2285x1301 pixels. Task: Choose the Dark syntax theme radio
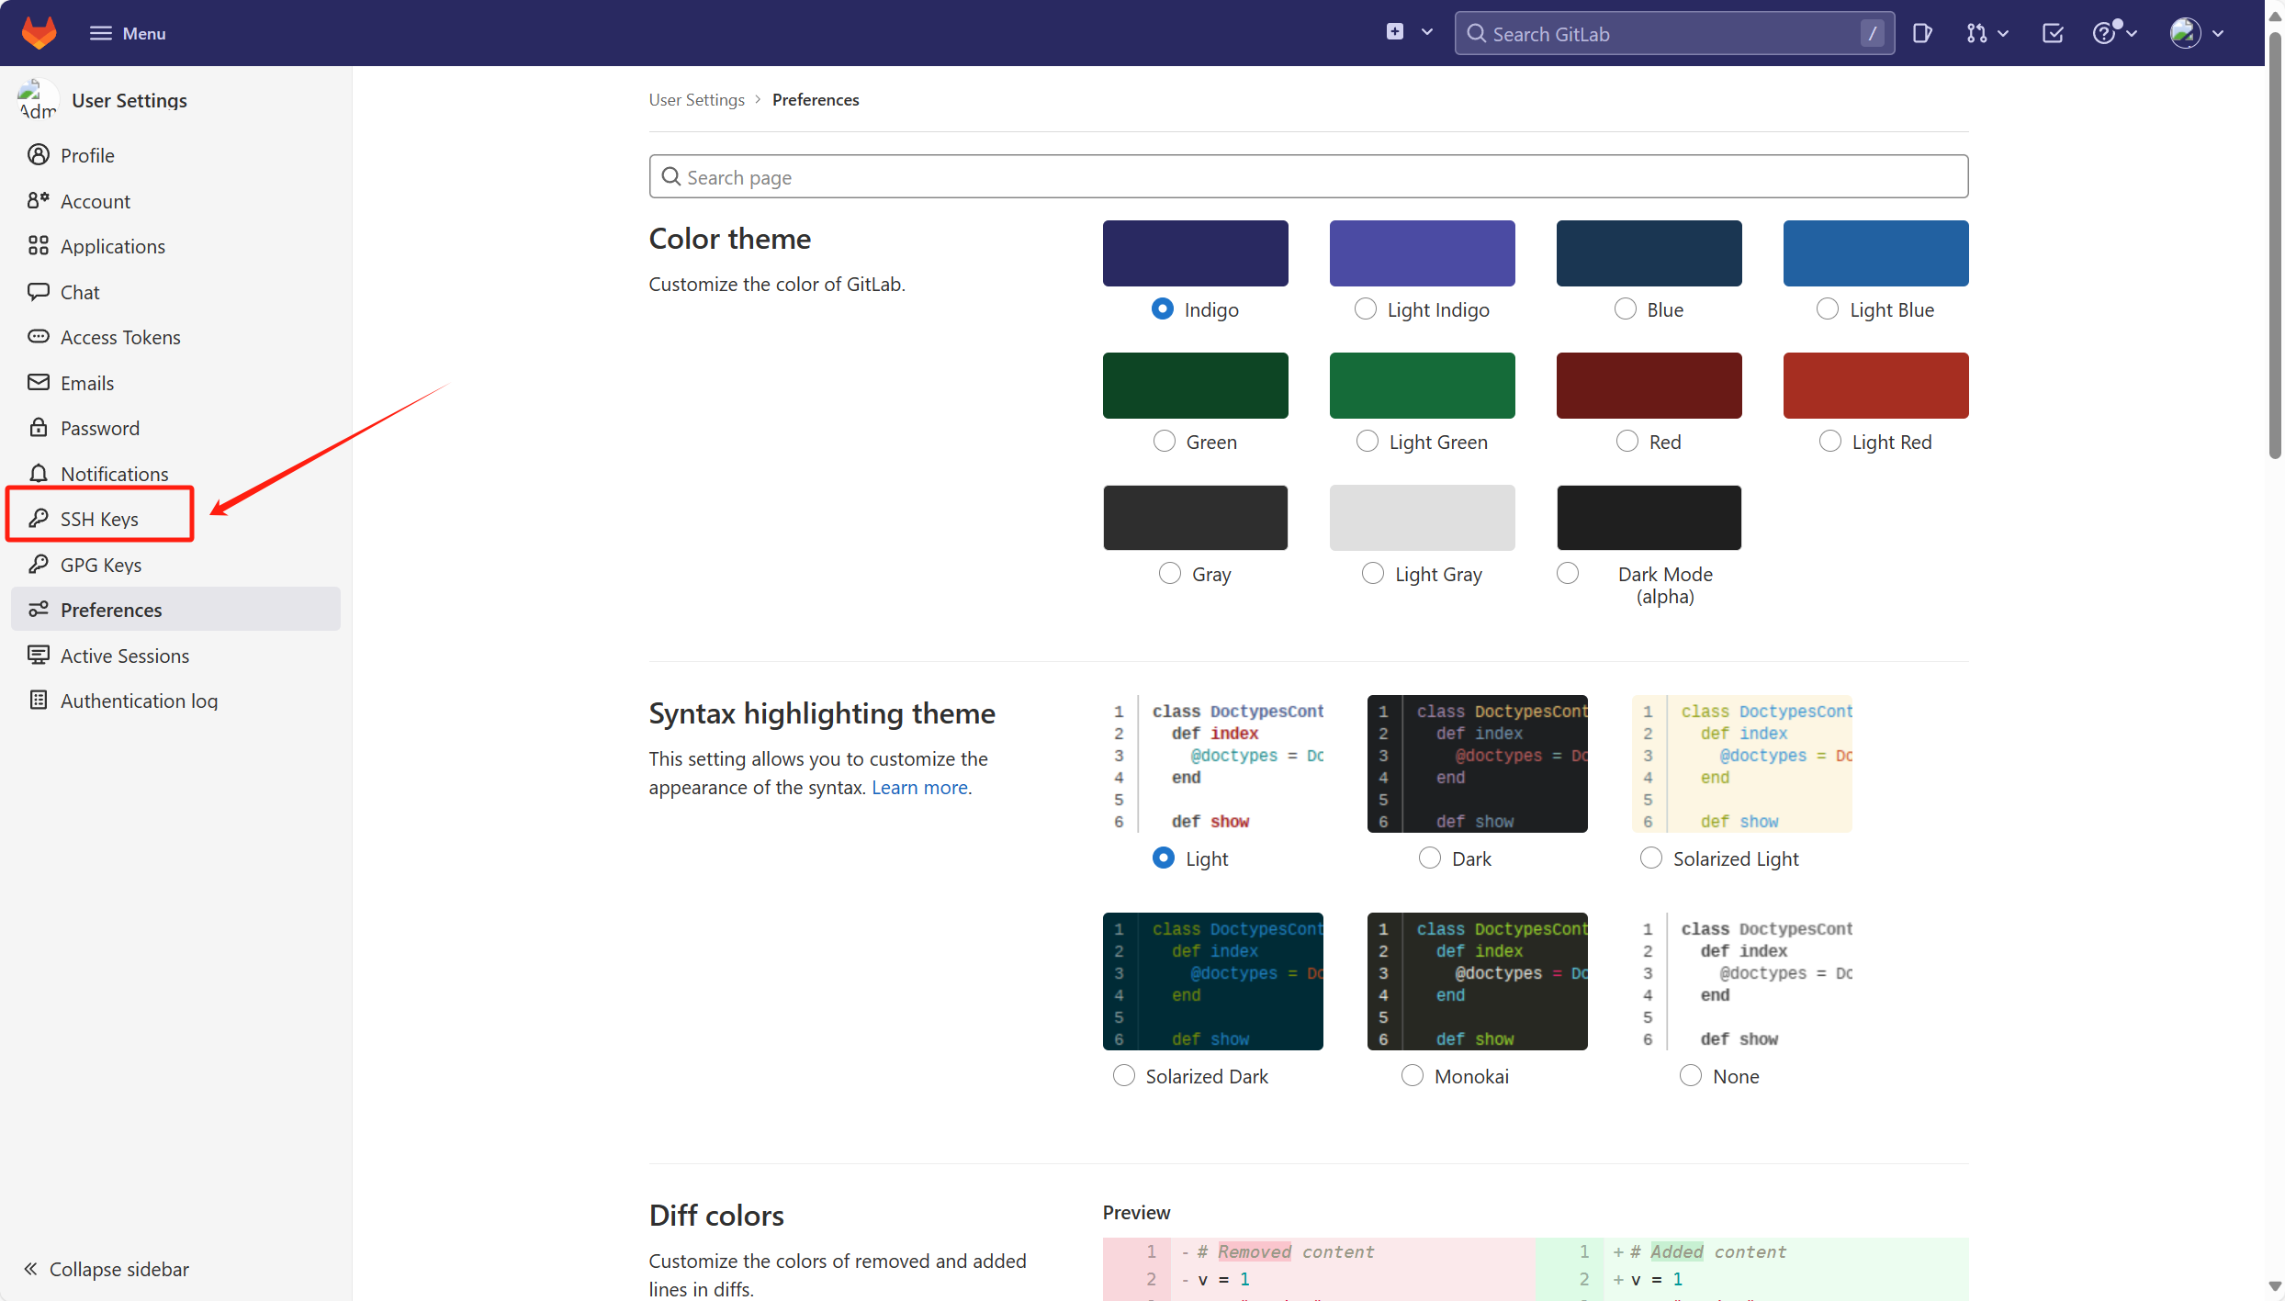tap(1429, 858)
